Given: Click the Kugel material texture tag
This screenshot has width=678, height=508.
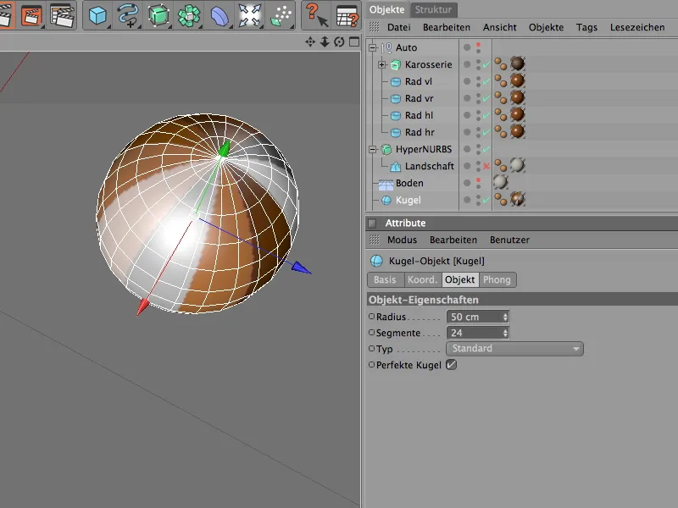Looking at the screenshot, I should click(x=517, y=200).
